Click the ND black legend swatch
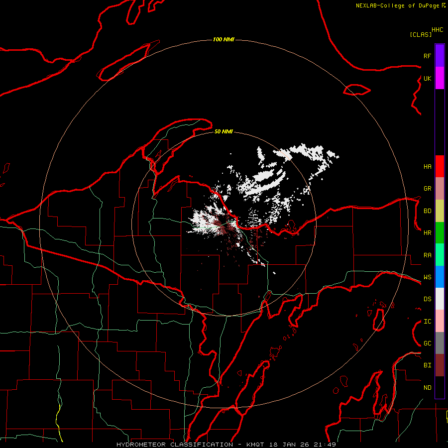The height and width of the screenshot is (448, 448). click(x=440, y=387)
